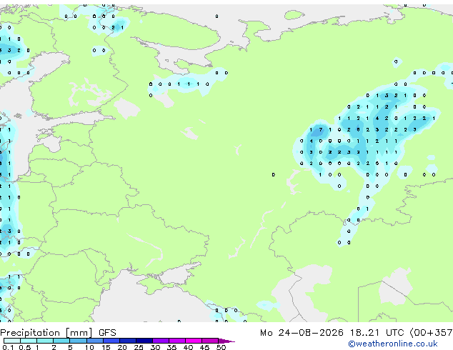
Task: Pick the 35–40 mm legend color swatch
Action: 177,341
